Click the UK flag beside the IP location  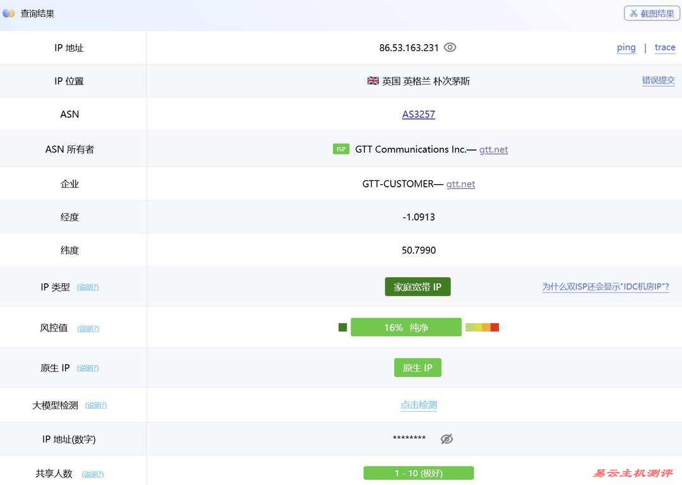tap(373, 81)
